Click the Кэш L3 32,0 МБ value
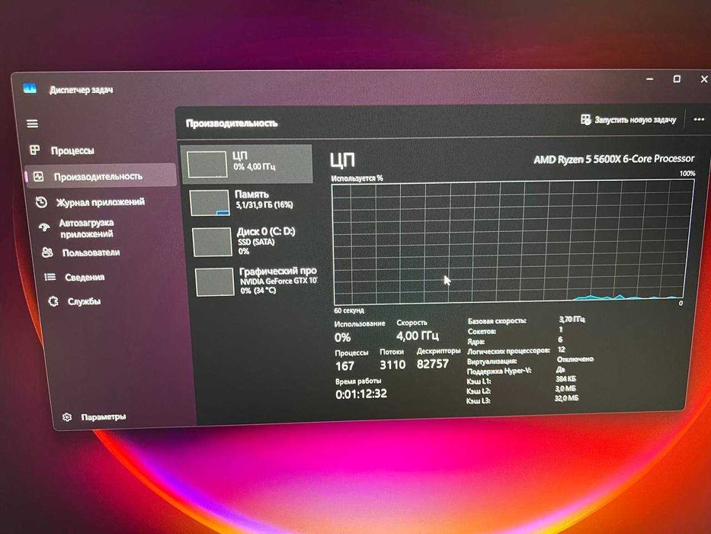Image resolution: width=711 pixels, height=534 pixels. pos(566,398)
